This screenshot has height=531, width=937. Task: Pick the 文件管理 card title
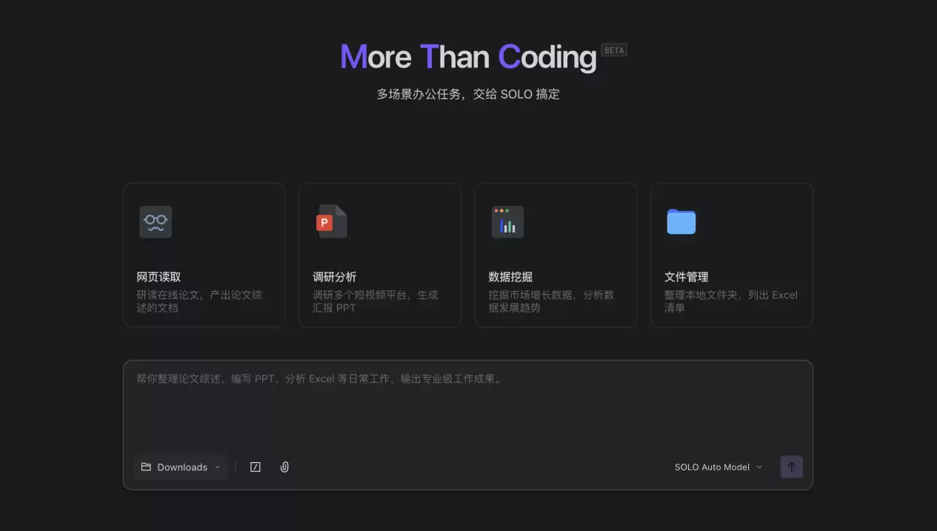(x=687, y=277)
